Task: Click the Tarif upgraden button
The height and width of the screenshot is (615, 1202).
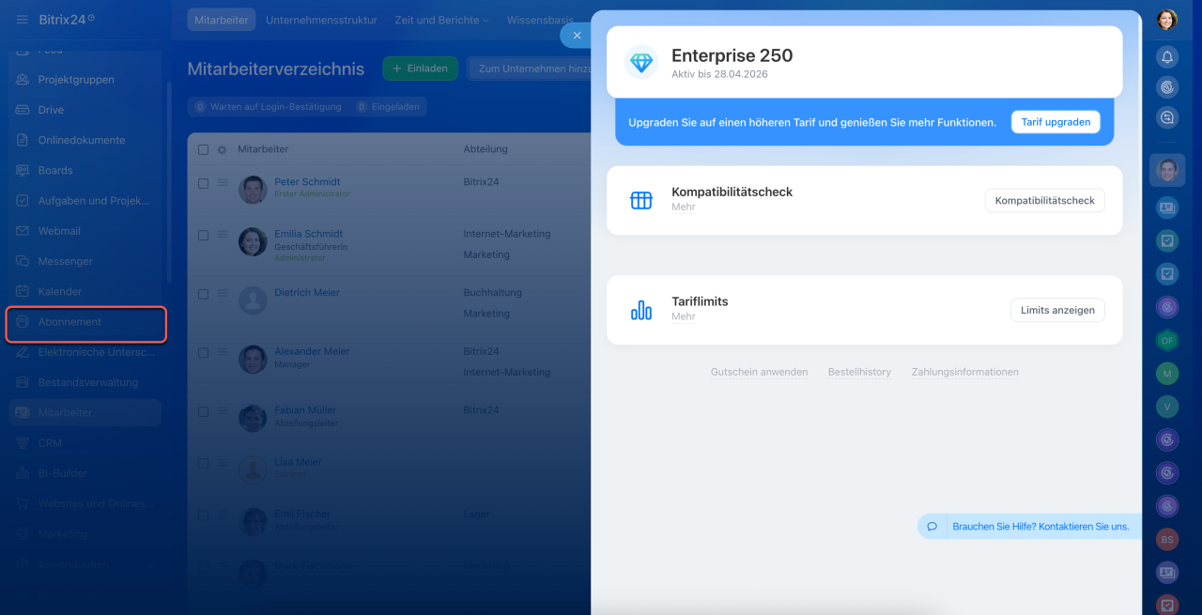Action: (1056, 122)
